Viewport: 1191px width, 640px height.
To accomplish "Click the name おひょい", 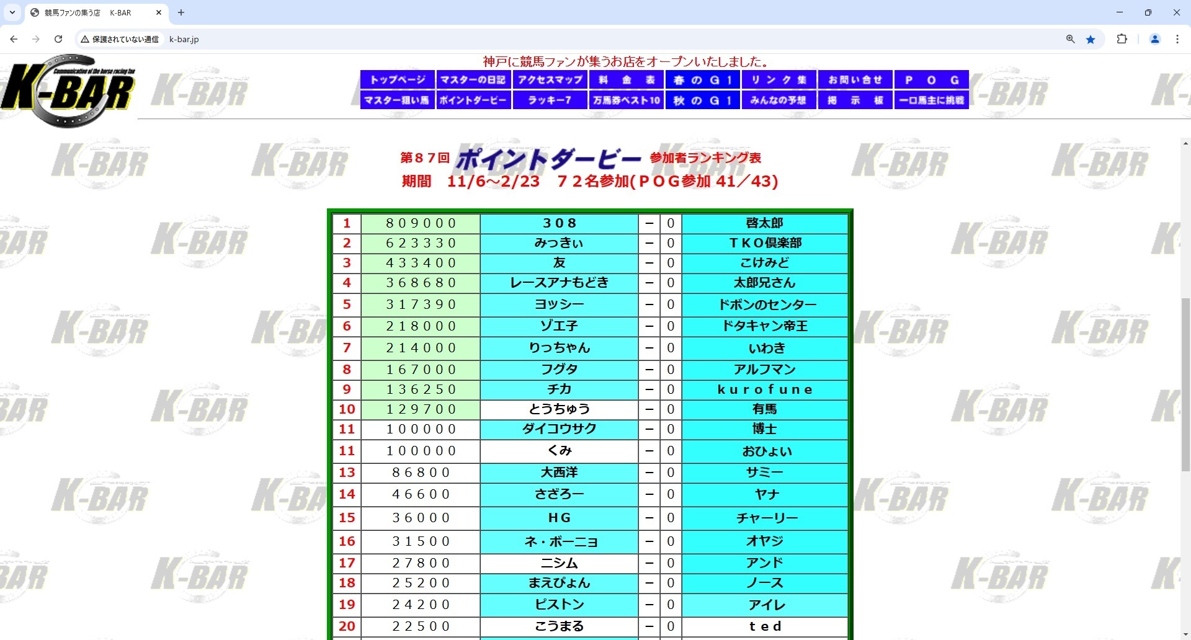I will [765, 451].
